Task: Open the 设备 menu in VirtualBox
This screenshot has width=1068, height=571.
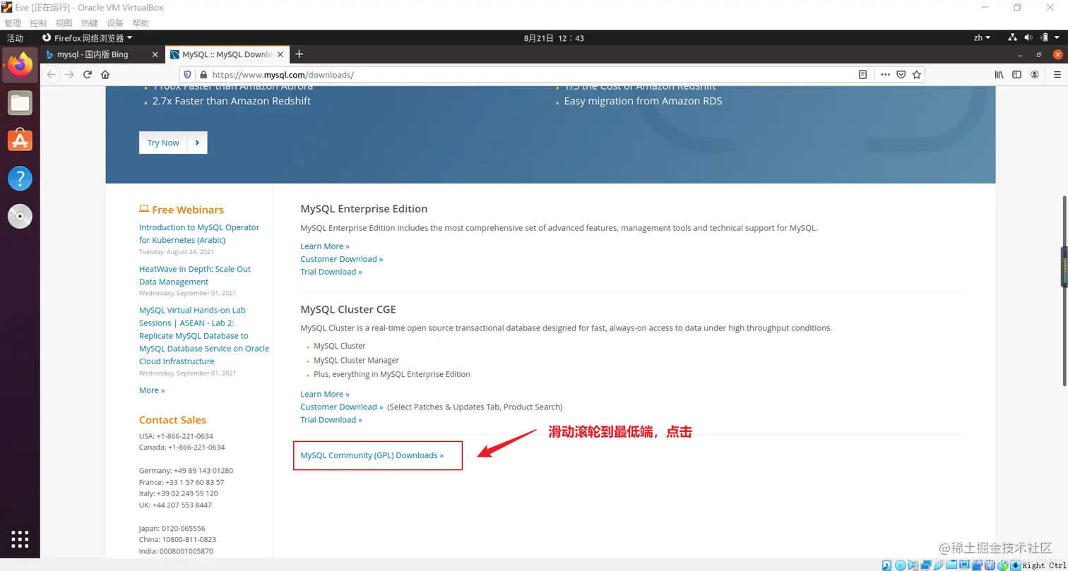Action: coord(114,23)
